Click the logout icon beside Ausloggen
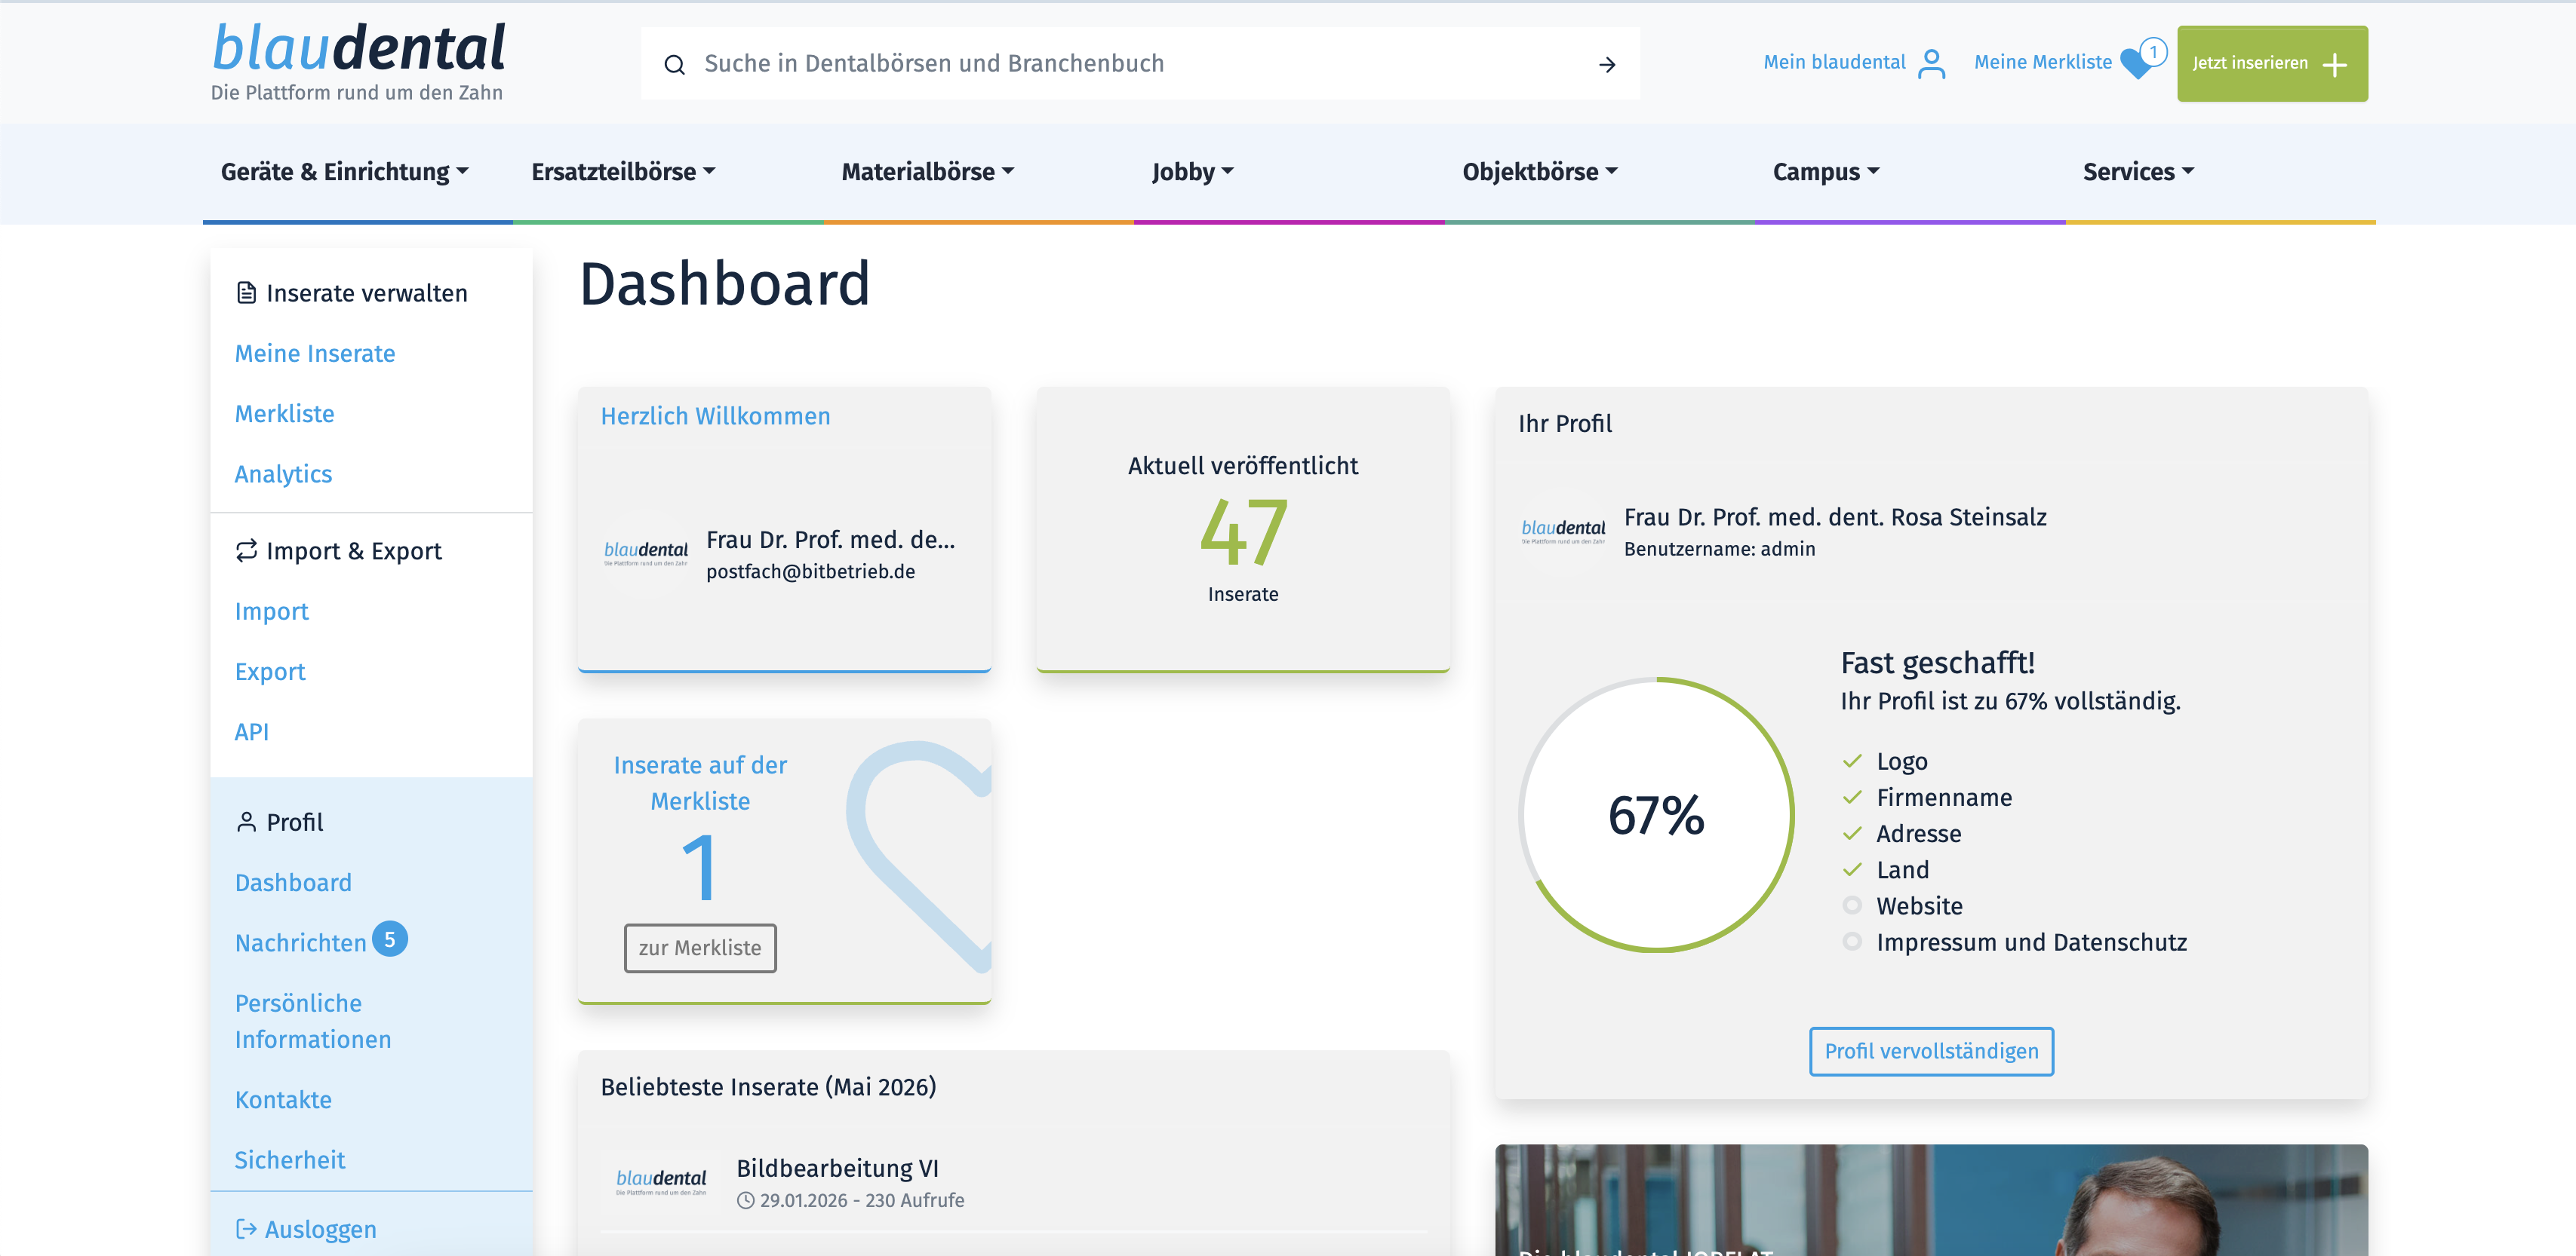This screenshot has width=2576, height=1256. (246, 1229)
